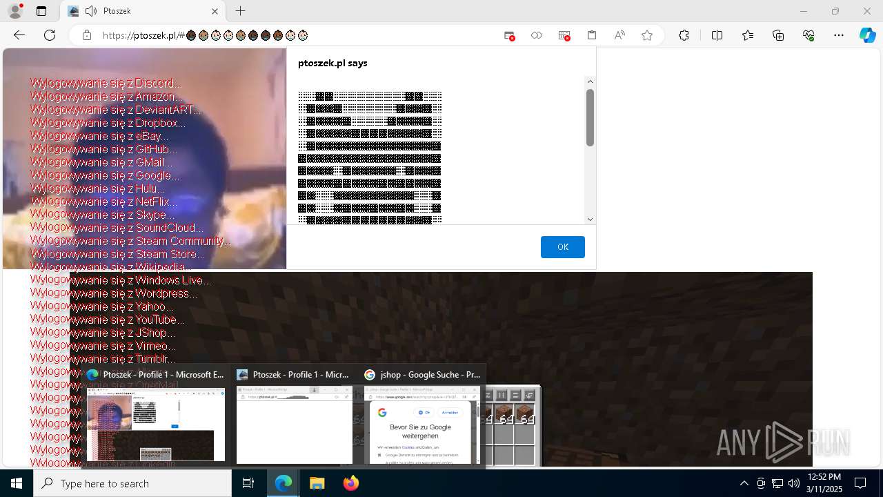Screen dimensions: 883x497
Task: Open the tab actions menu icon
Action: tap(41, 11)
